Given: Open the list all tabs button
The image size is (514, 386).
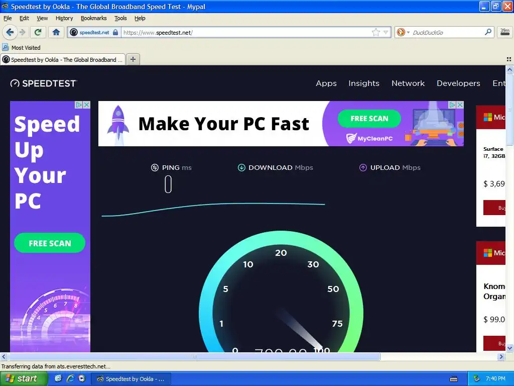Looking at the screenshot, I should click(x=509, y=59).
